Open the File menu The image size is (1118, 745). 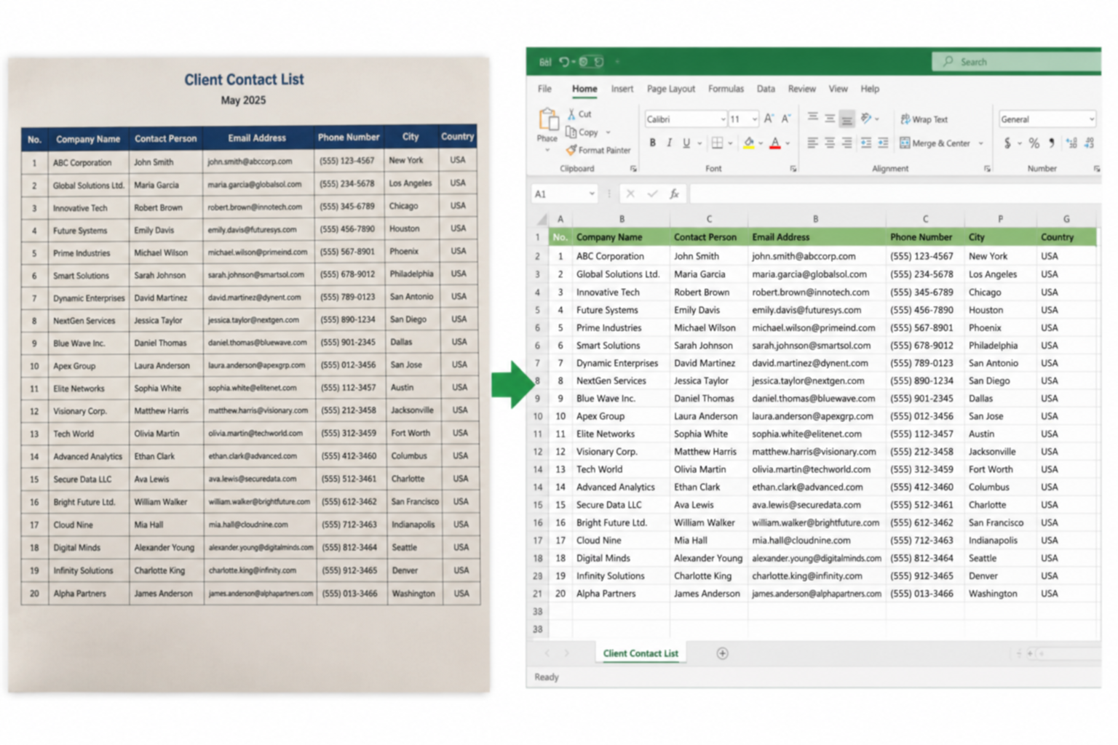(544, 89)
